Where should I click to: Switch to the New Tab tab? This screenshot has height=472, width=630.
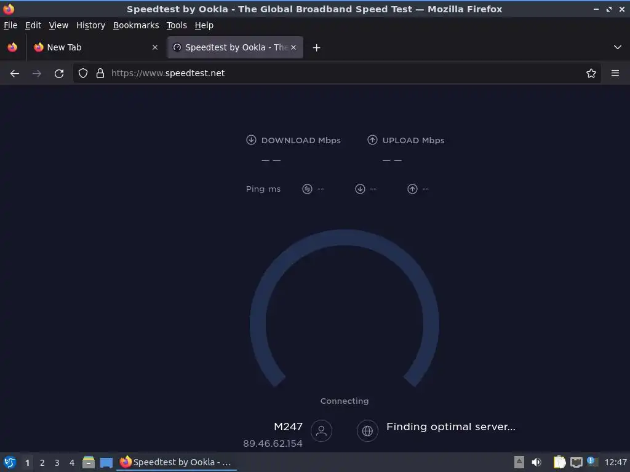coord(97,47)
